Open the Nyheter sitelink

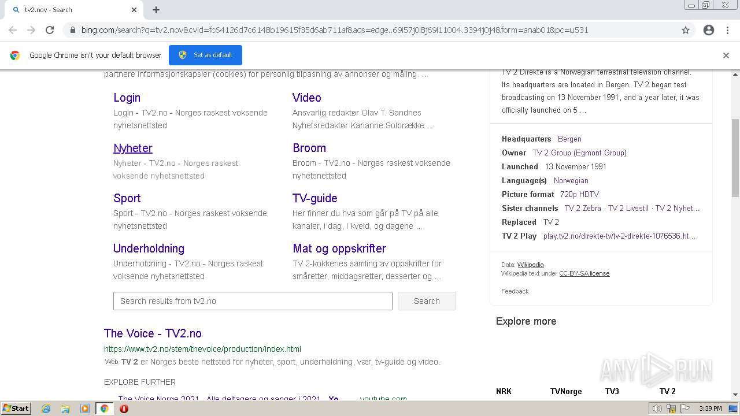[133, 148]
